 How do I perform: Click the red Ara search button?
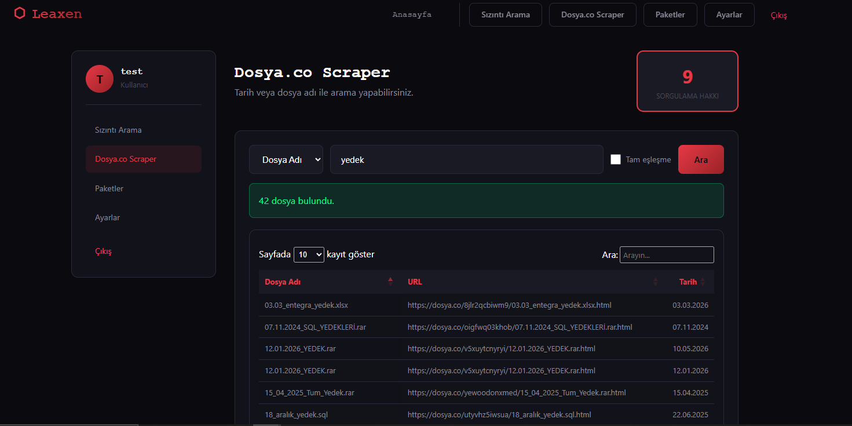(701, 159)
